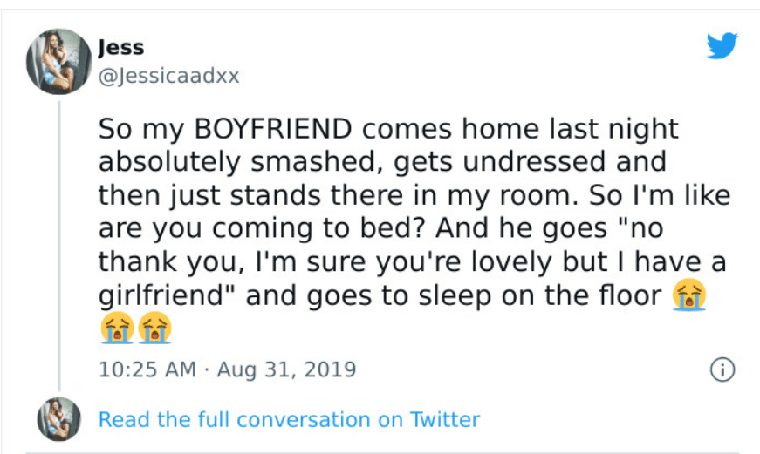The width and height of the screenshot is (760, 454).
Task: Open the @Jessicaadxx handle
Action: [x=168, y=76]
